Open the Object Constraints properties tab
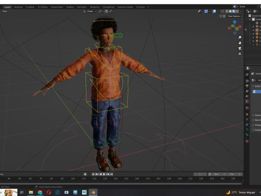261x196 pixels. coord(247,125)
